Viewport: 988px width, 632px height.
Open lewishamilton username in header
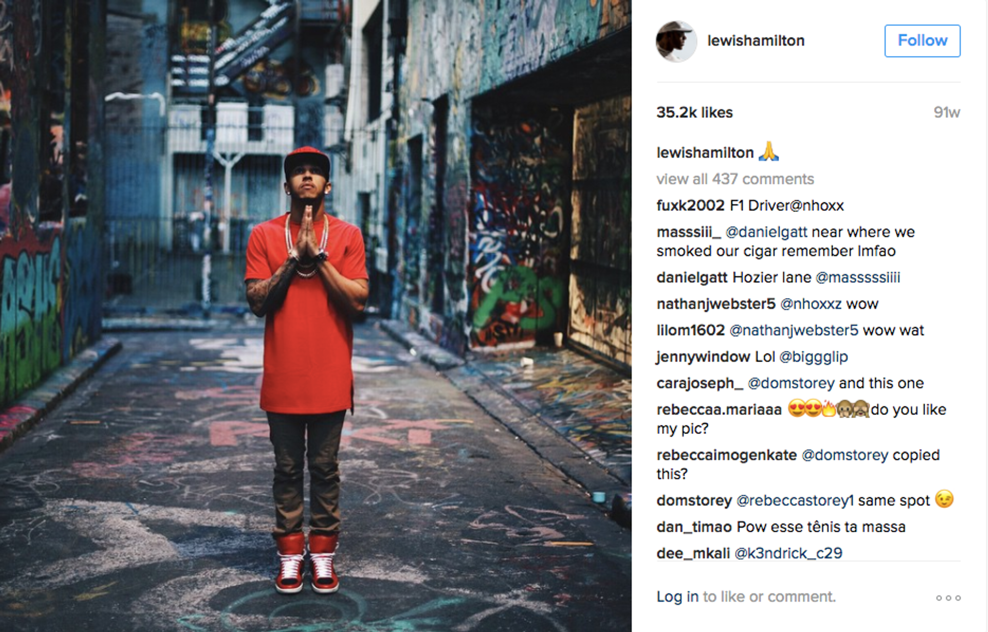pyautogui.click(x=755, y=41)
